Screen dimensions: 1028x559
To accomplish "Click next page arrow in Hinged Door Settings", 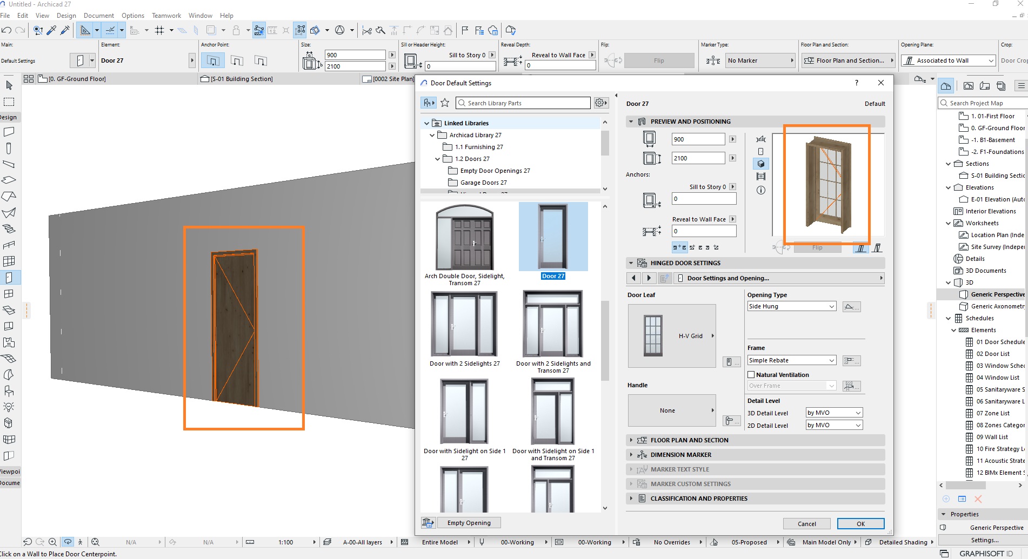I will [649, 278].
